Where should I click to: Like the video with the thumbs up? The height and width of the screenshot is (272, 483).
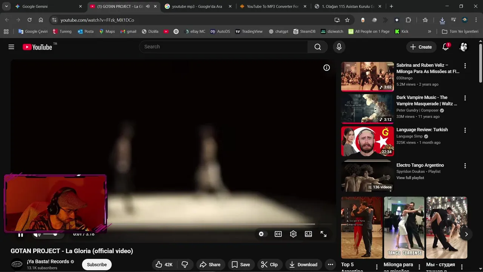pos(164,264)
